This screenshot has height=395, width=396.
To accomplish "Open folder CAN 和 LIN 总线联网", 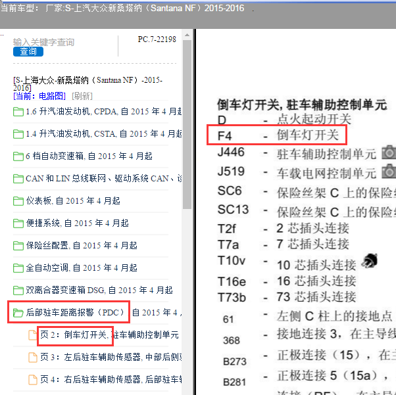I will tap(103, 179).
